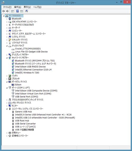Open the Help question-mark toolbar icon
The image size is (132, 151).
coord(17,11)
